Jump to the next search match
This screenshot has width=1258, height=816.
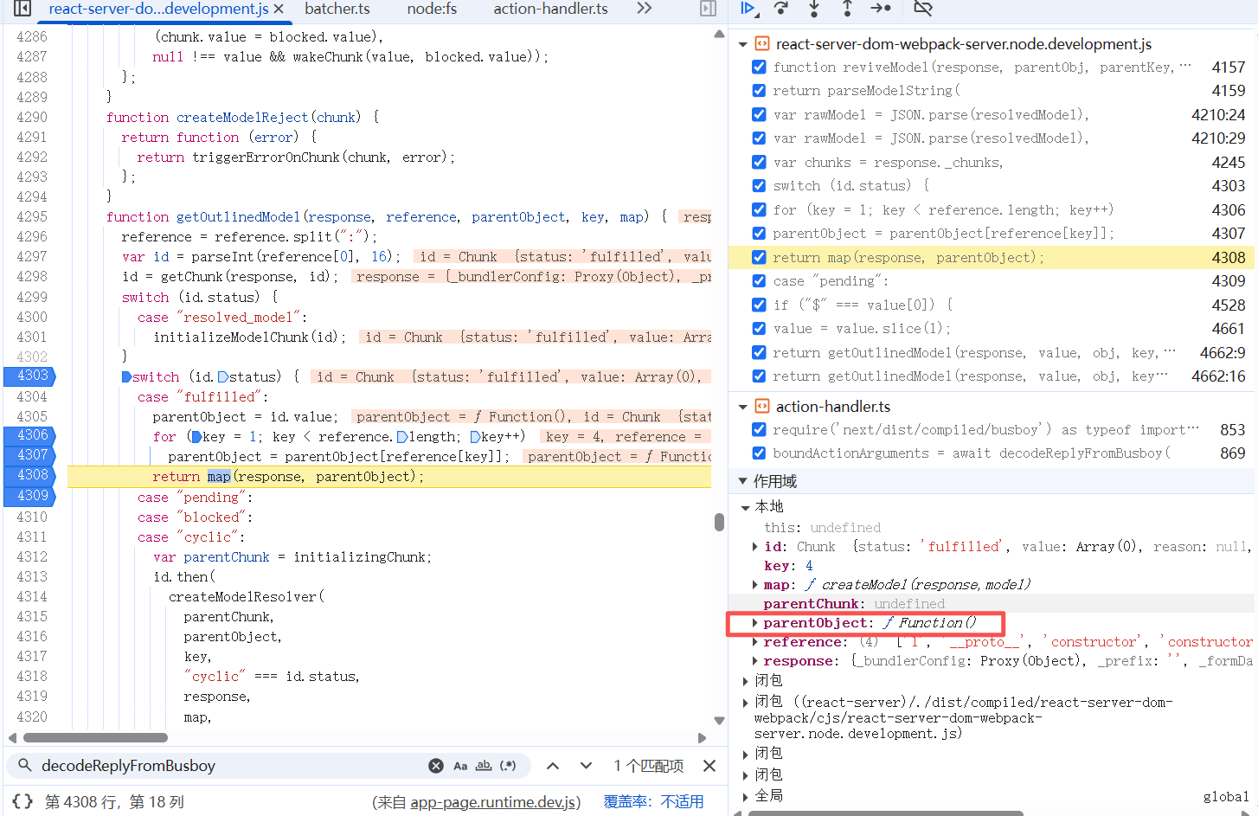pos(586,766)
